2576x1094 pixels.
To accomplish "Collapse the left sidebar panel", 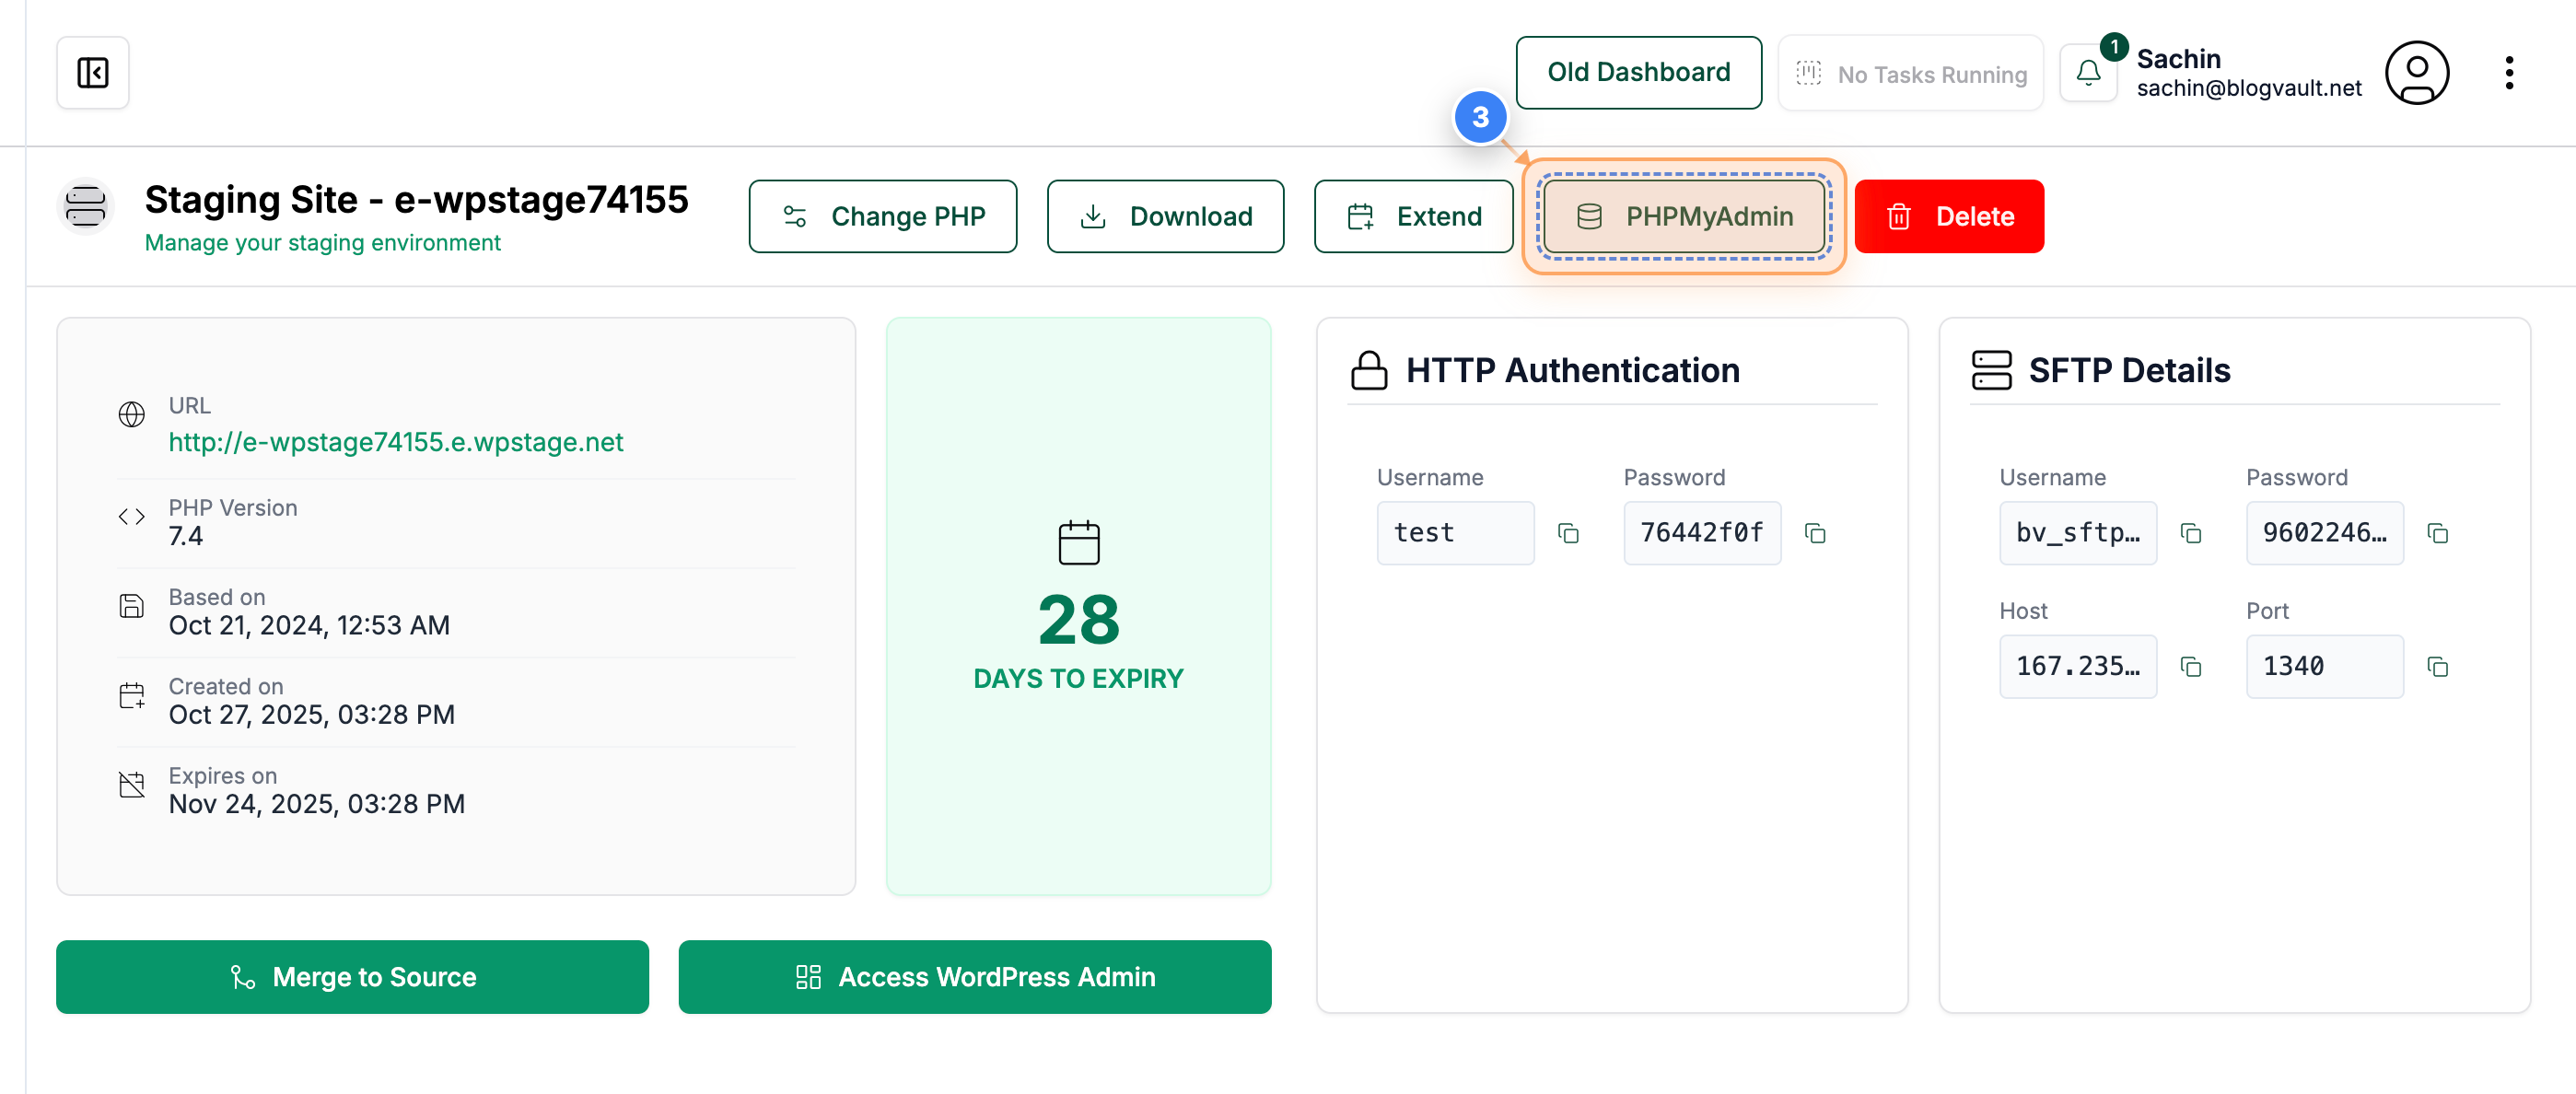I will tap(92, 72).
